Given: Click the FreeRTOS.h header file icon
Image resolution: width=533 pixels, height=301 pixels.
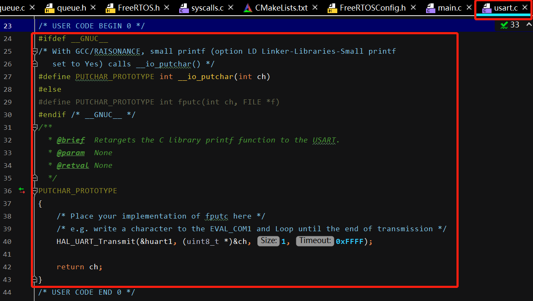Looking at the screenshot, I should click(110, 8).
